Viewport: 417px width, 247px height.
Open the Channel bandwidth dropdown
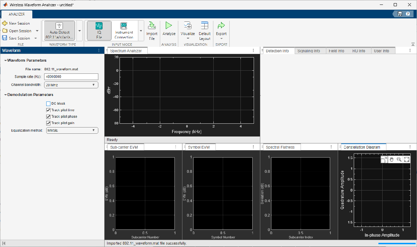pos(72,85)
